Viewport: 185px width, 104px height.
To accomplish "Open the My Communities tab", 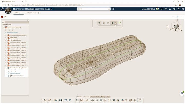I will [31, 13].
